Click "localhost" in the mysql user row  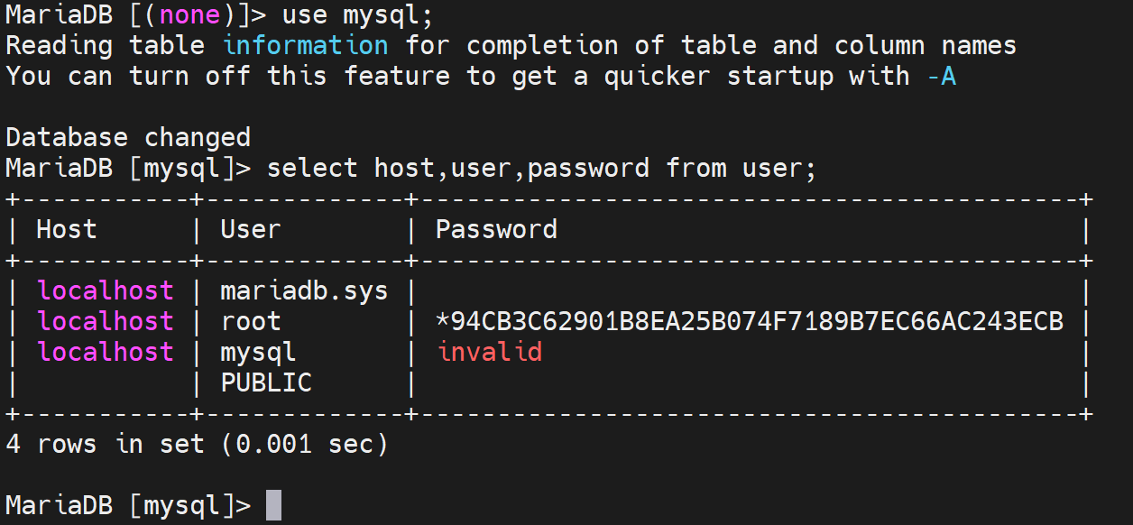click(x=106, y=351)
